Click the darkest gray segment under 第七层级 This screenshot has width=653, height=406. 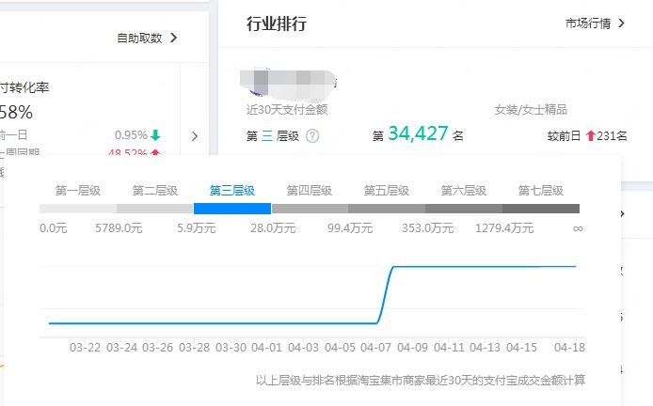[541, 209]
